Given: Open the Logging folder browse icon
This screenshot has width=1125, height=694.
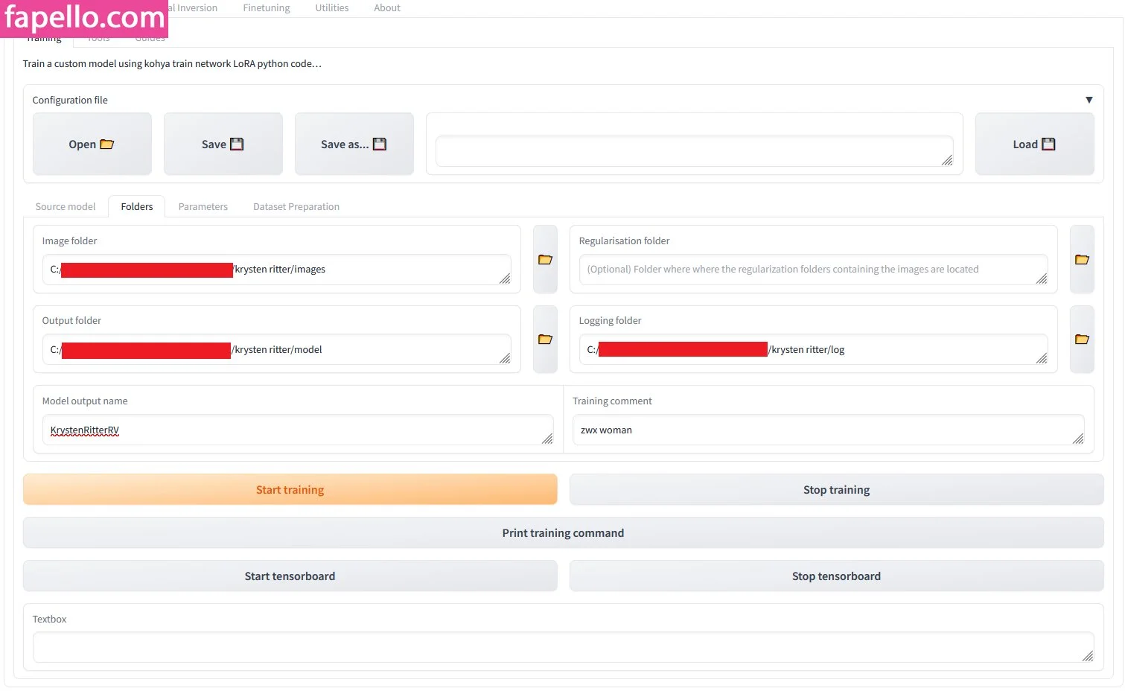Looking at the screenshot, I should 1081,340.
